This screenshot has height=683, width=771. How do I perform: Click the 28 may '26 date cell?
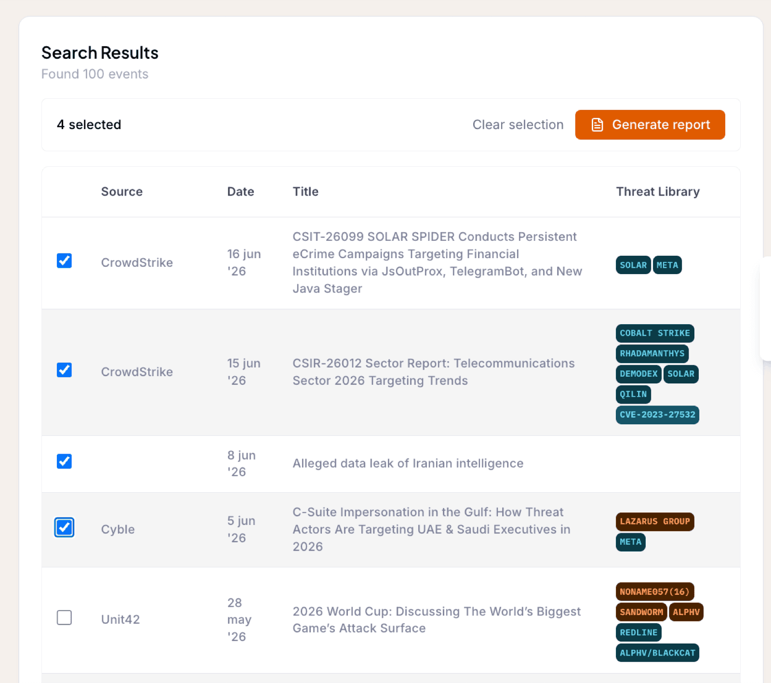[x=239, y=619]
